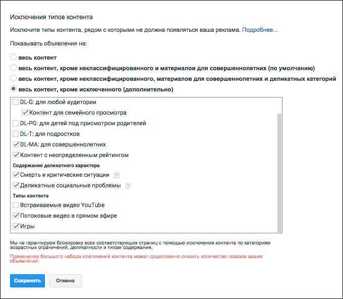Uncheck DL-MA: для совершеннолетних

(x=16, y=144)
